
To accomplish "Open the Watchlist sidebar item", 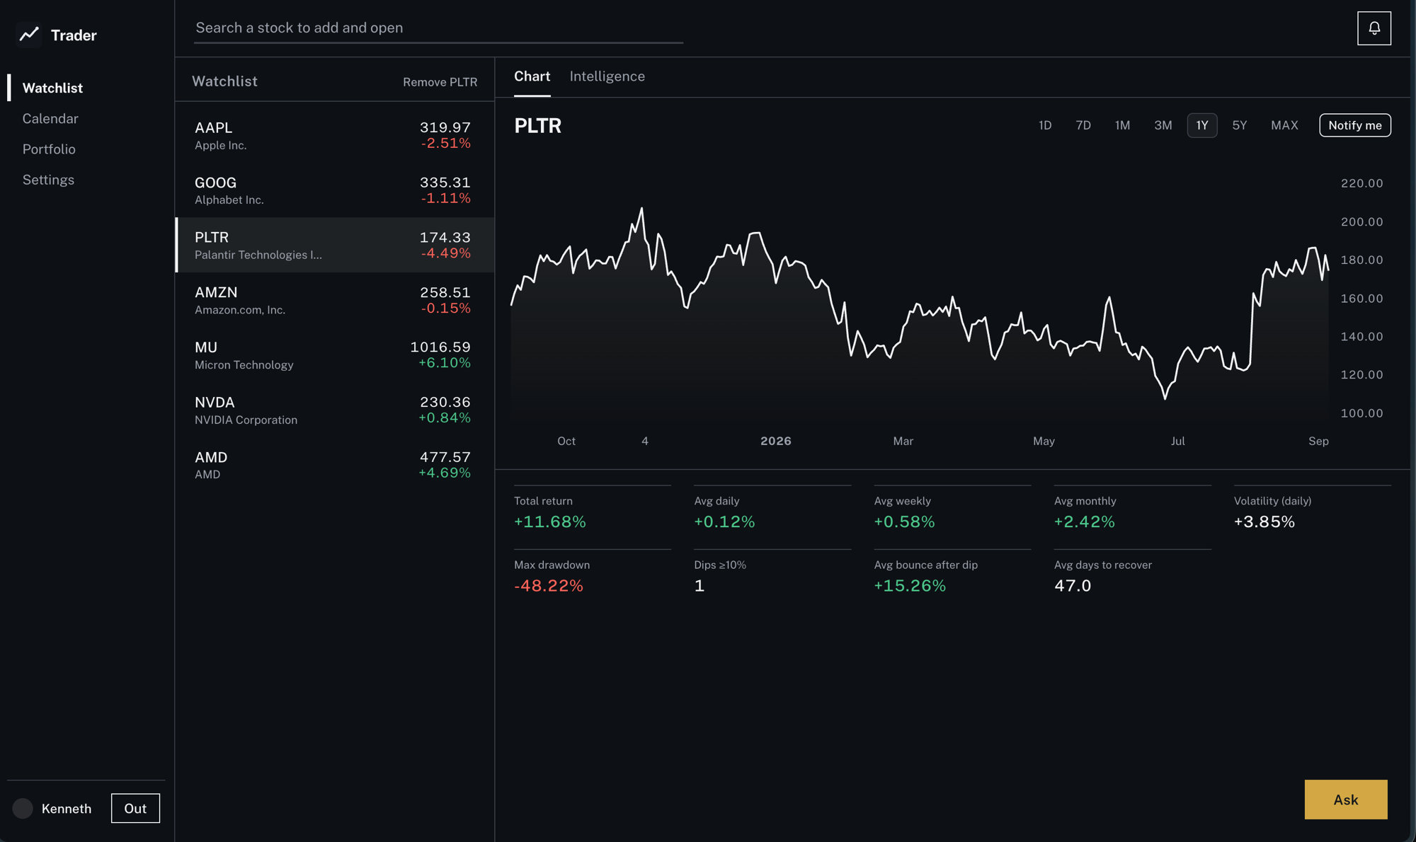I will (52, 88).
